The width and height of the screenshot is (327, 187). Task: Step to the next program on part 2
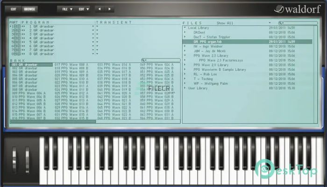[24, 30]
